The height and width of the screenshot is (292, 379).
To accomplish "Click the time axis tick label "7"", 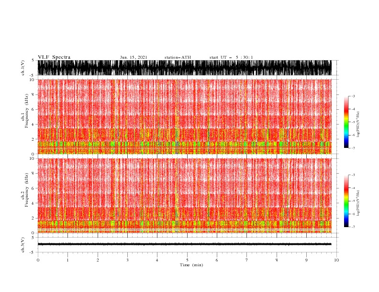I will pyautogui.click(x=247, y=260).
